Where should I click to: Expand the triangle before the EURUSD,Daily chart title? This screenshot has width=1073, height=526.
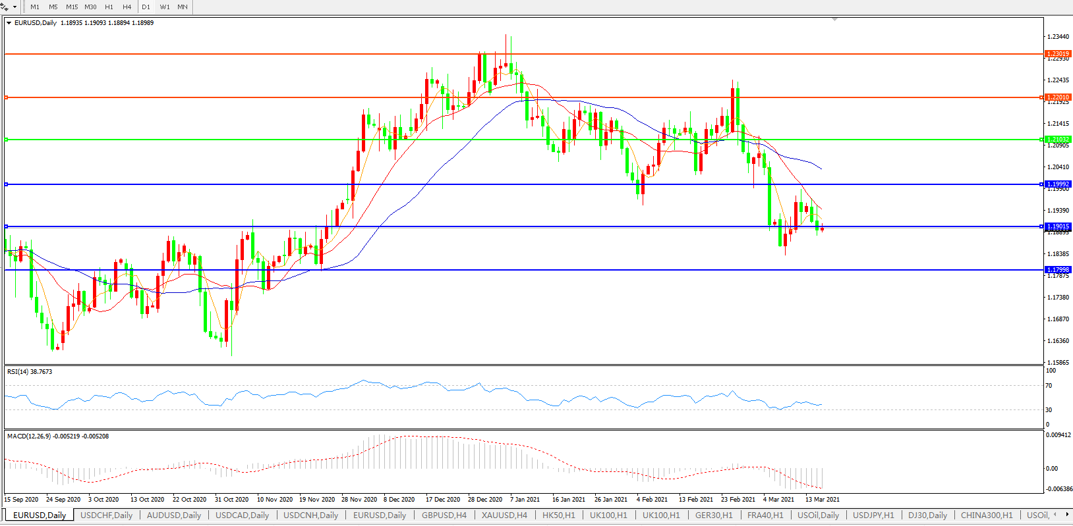9,23
